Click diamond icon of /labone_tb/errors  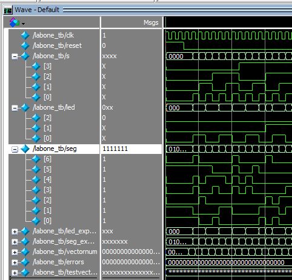[25, 262]
